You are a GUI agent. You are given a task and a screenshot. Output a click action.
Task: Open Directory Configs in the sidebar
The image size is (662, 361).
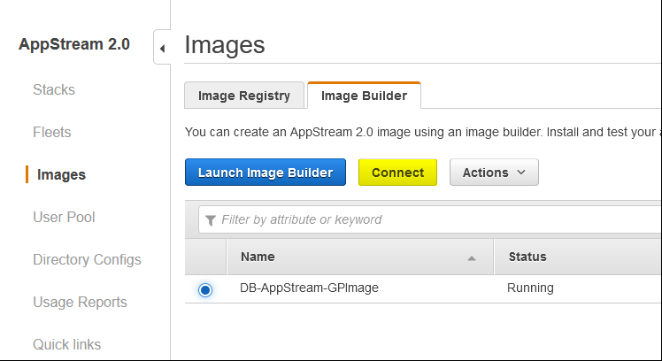(87, 259)
